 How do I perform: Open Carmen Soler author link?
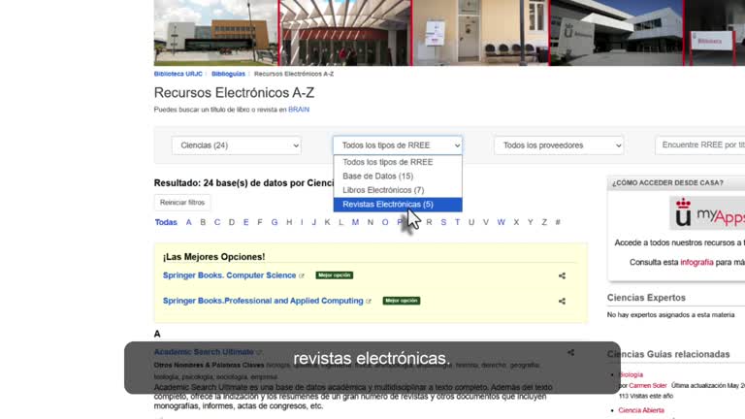[x=648, y=386]
